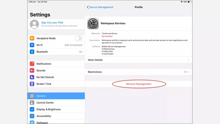Open Restrictions chevron showing 13
This screenshot has height=124, width=220.
[x=189, y=72]
